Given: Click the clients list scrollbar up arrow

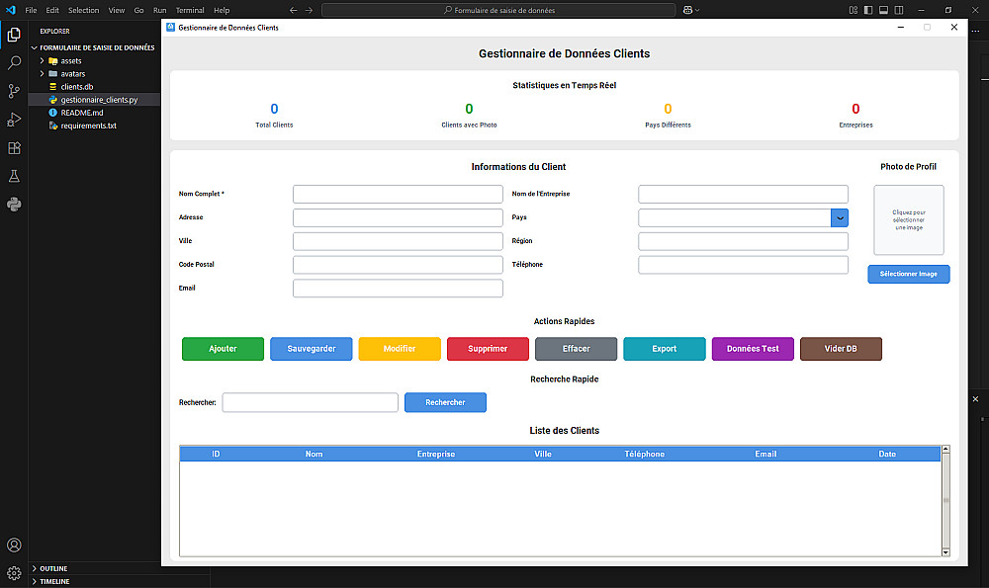Looking at the screenshot, I should pyautogui.click(x=945, y=450).
